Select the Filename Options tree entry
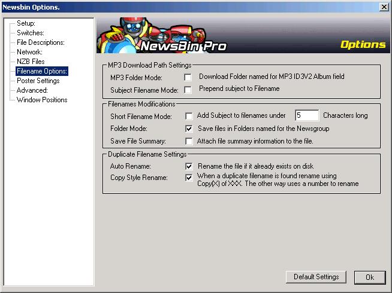 pyautogui.click(x=42, y=71)
